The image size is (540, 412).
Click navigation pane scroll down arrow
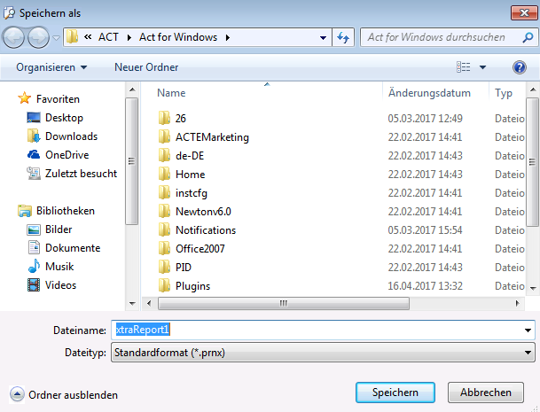(132, 304)
